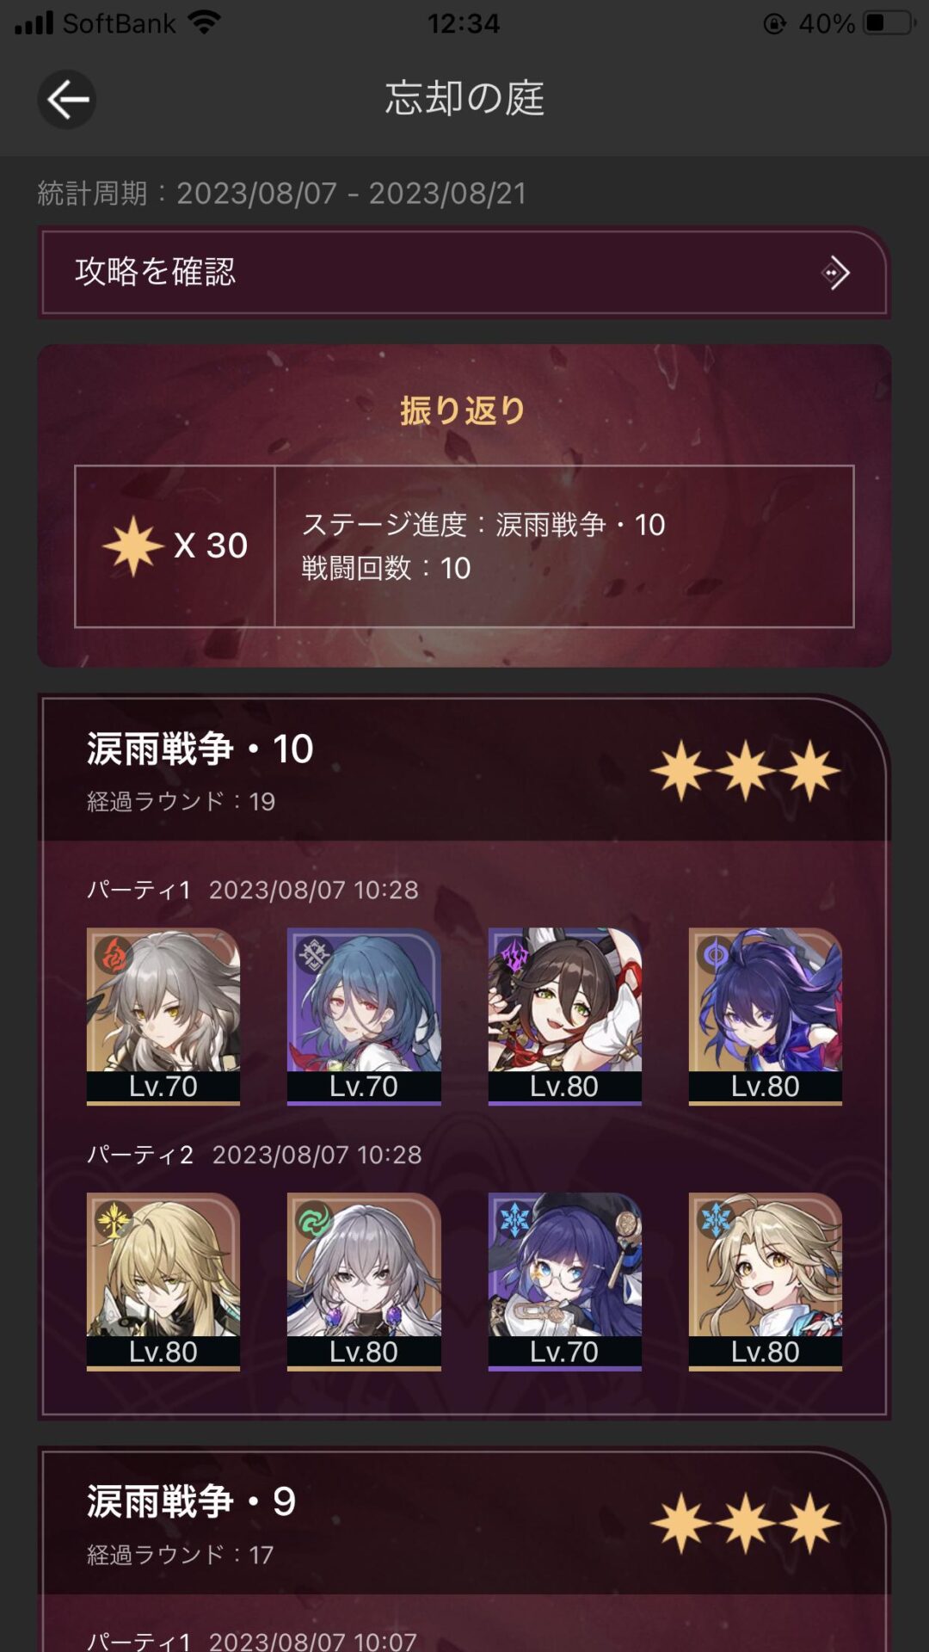Screen dimensions: 929x1652
Task: Tap the diamond arrow icon in 攻略を確認
Action: click(835, 273)
